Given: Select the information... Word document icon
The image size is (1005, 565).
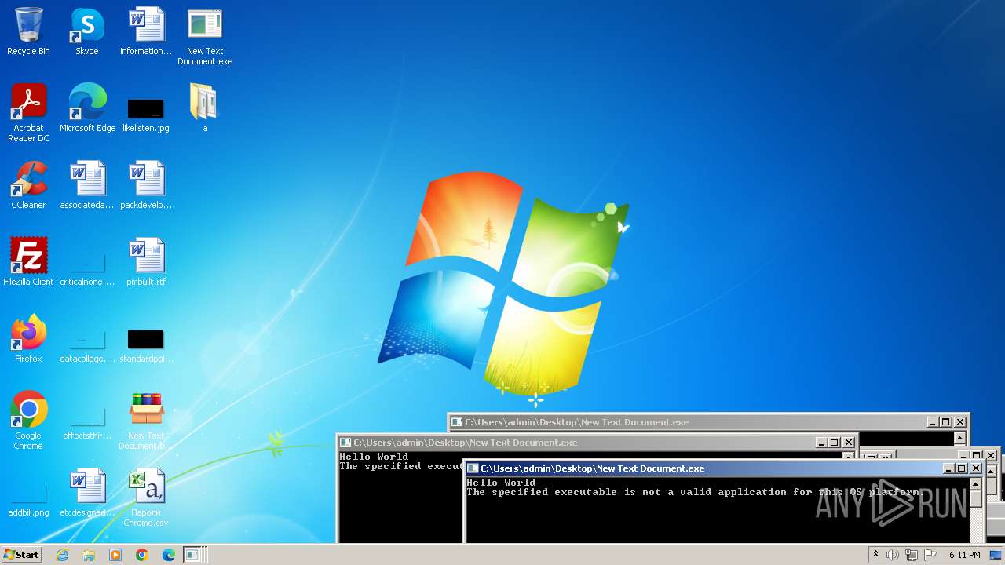Looking at the screenshot, I should pos(146,31).
